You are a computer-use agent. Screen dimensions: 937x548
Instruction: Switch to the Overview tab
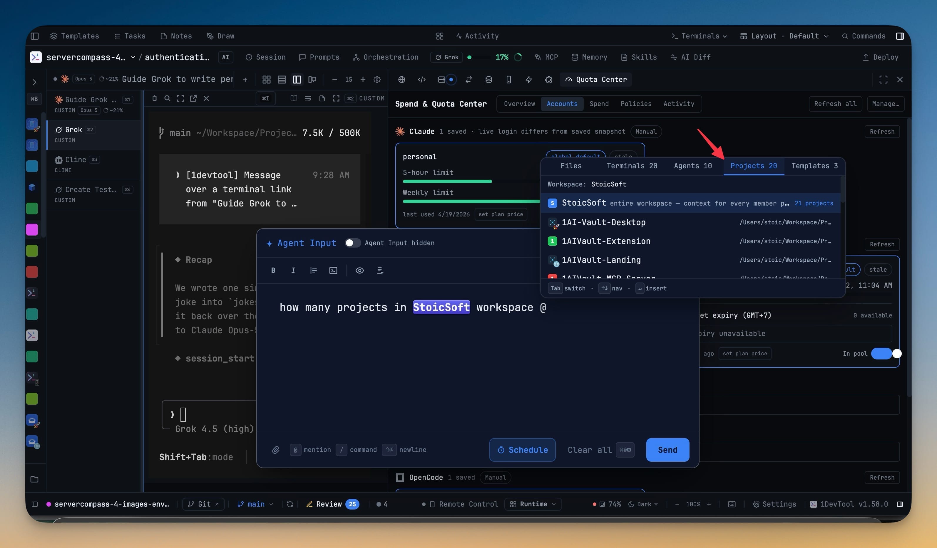(x=519, y=104)
